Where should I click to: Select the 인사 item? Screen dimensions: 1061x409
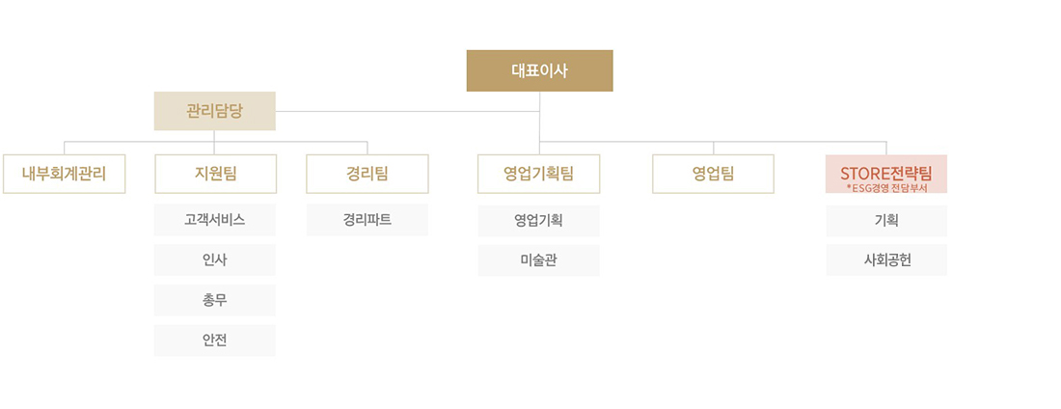click(x=215, y=260)
